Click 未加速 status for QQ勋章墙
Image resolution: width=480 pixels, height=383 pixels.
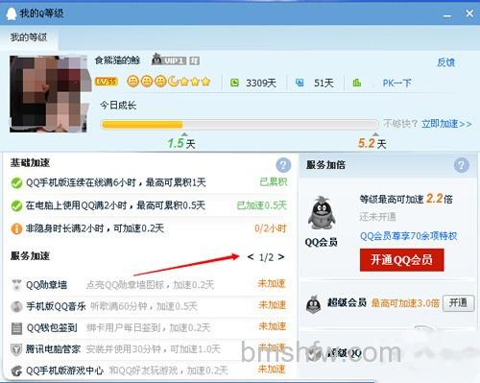point(272,283)
